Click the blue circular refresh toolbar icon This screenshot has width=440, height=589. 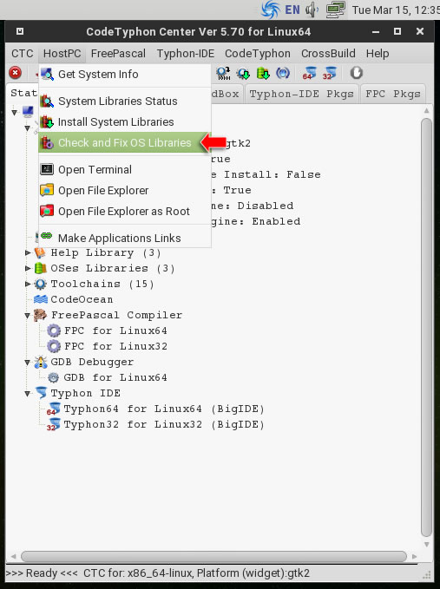tap(283, 73)
